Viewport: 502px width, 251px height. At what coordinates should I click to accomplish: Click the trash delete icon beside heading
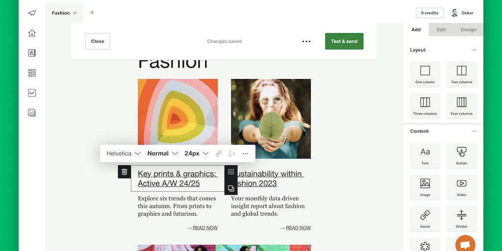coord(124,172)
